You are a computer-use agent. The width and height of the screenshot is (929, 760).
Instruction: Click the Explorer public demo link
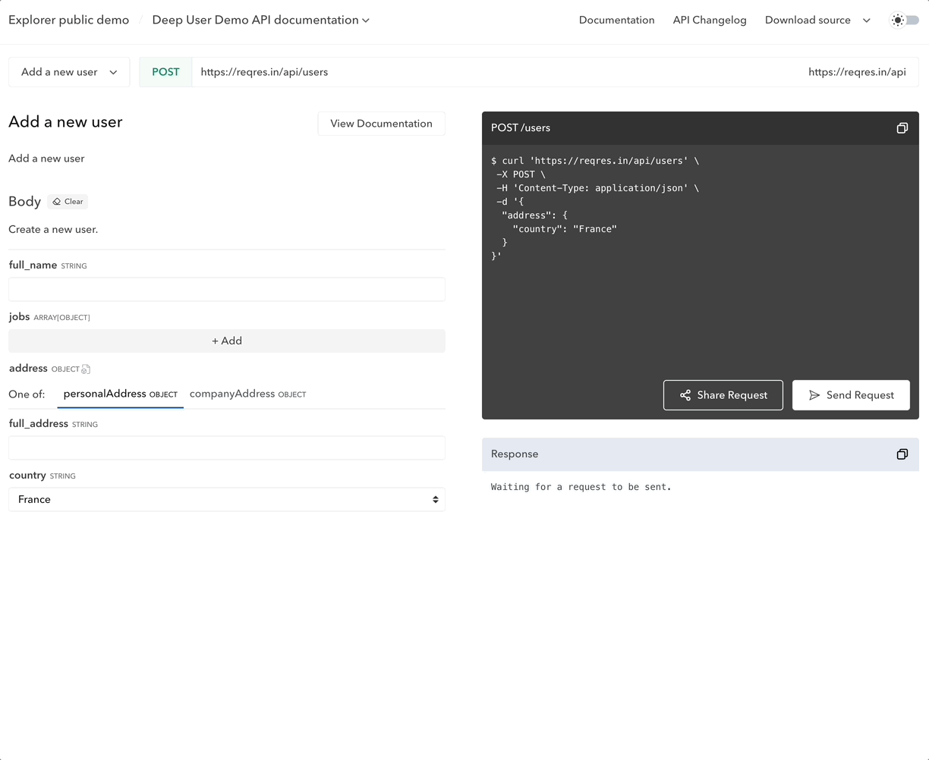click(x=69, y=20)
